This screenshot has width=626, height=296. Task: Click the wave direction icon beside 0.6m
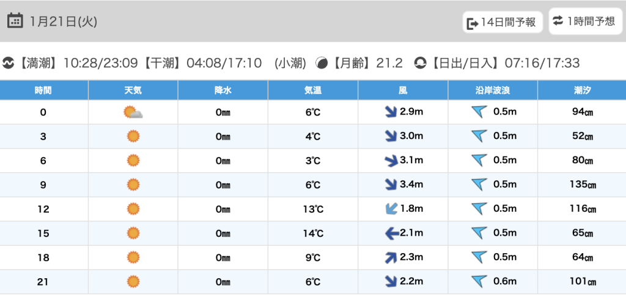coord(479,281)
